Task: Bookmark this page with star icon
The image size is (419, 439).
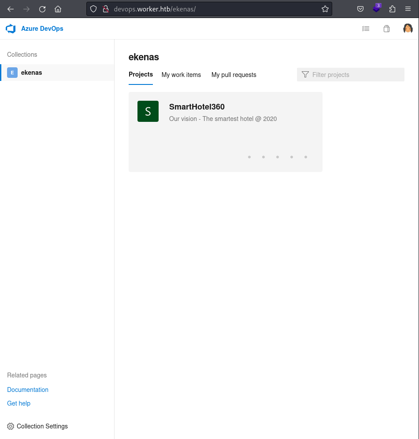Action: pyautogui.click(x=325, y=9)
